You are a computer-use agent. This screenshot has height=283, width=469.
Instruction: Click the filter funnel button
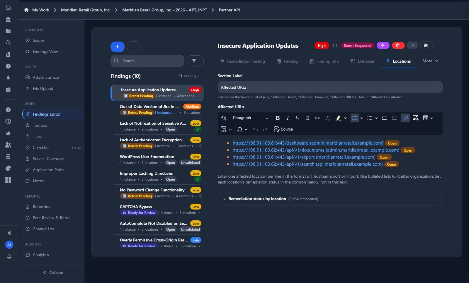[x=195, y=61]
